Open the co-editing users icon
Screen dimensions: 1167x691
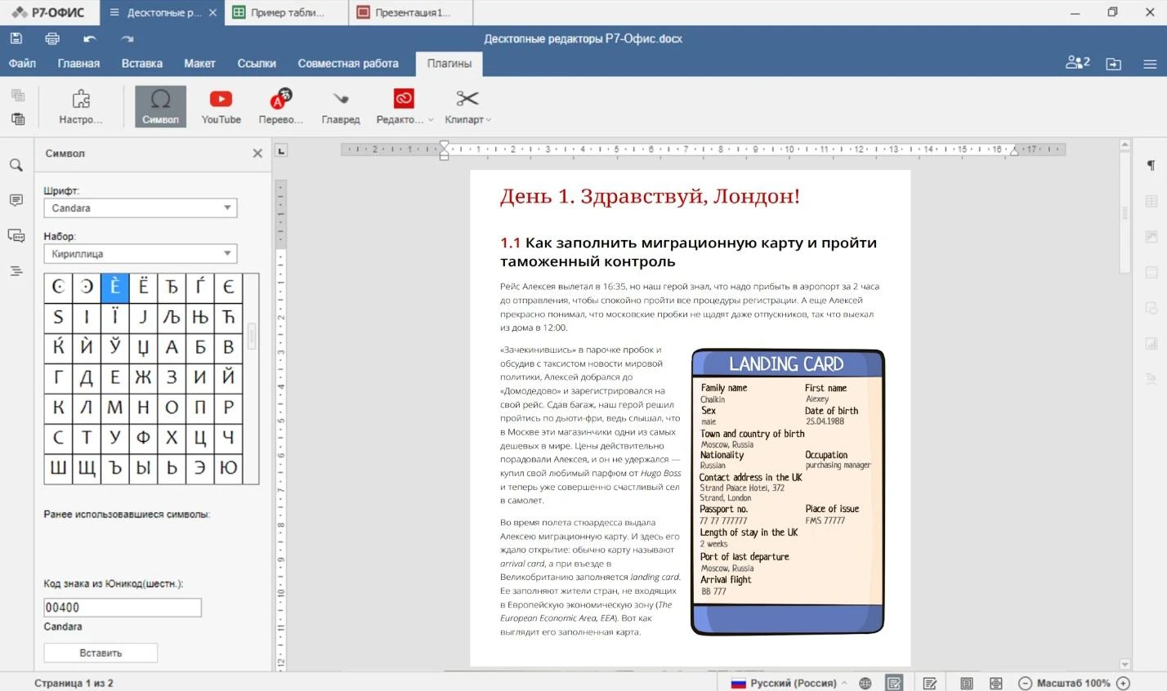(1078, 63)
